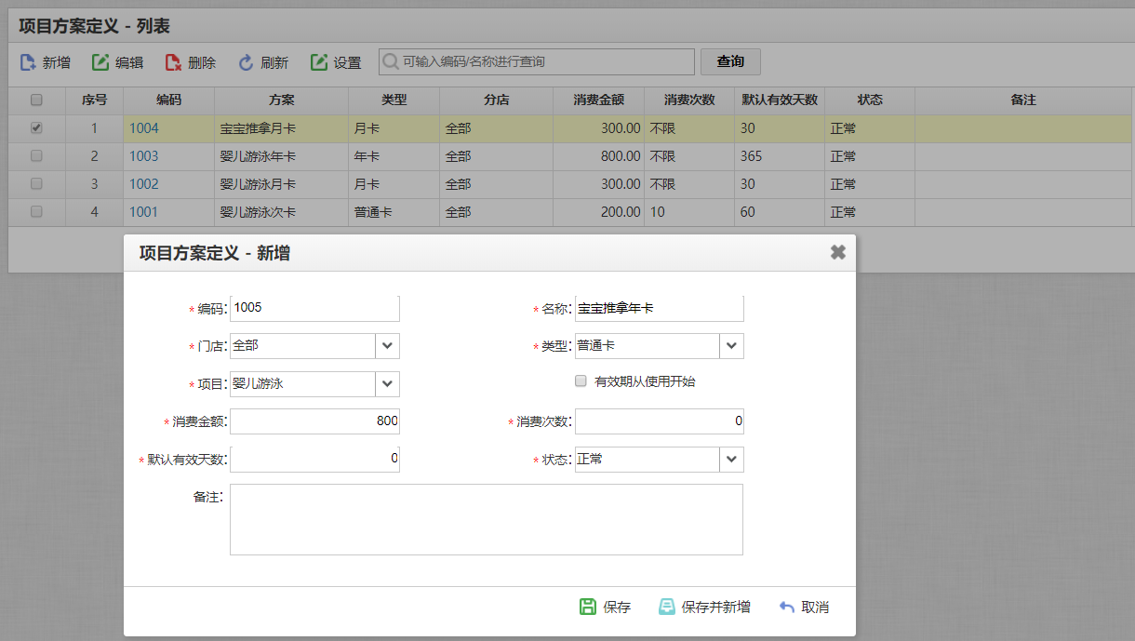Click the 删除 (Delete) toolbar icon

171,62
